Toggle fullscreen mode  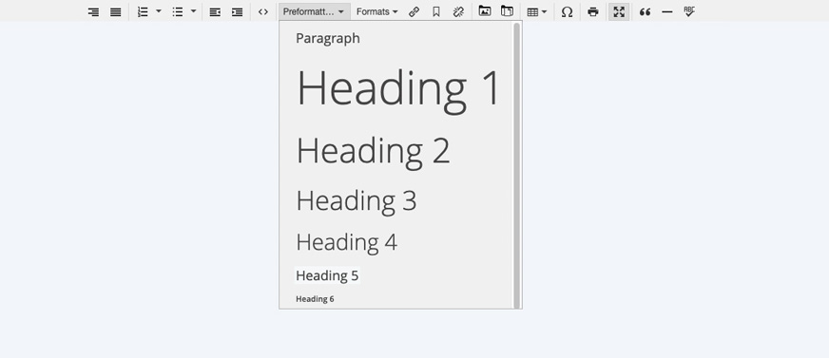click(619, 11)
